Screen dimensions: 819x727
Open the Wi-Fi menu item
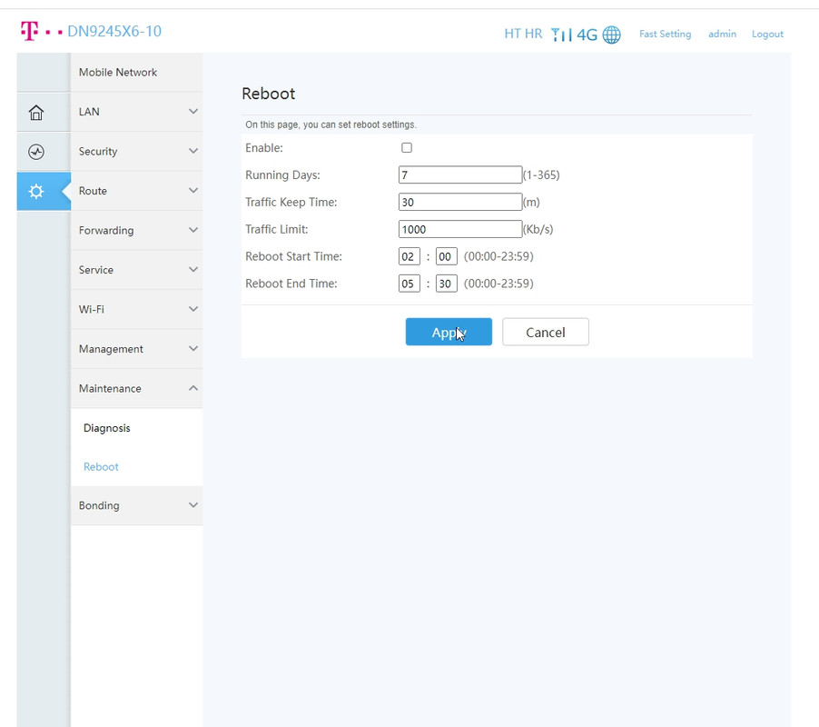pos(136,309)
